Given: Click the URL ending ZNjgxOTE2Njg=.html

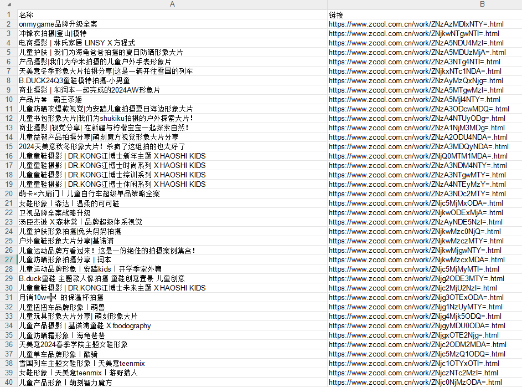Looking at the screenshot, I should tap(414, 335).
